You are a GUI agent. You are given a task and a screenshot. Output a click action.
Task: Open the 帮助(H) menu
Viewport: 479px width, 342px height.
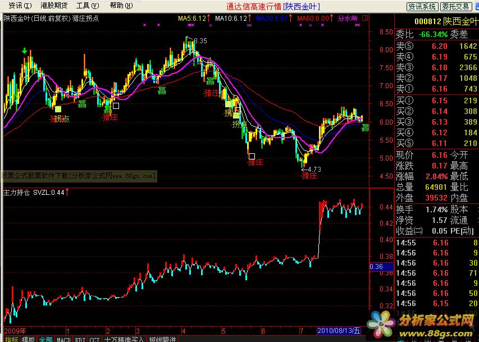tap(121, 6)
